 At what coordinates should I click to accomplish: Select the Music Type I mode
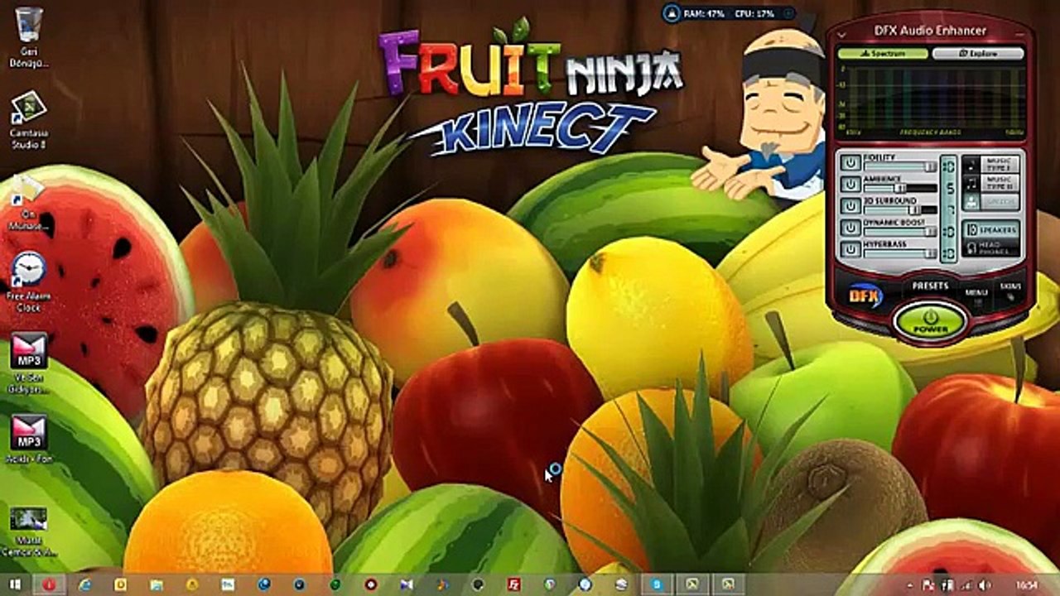point(990,163)
